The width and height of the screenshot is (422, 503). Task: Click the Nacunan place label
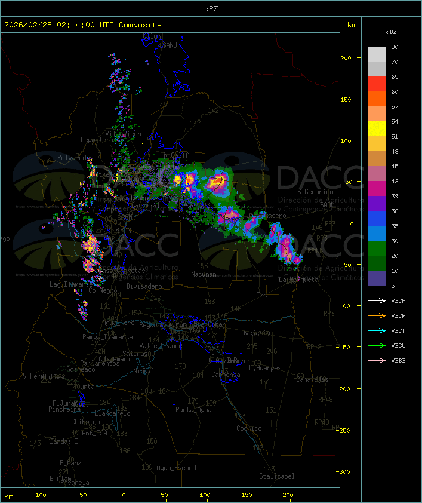[x=204, y=274]
